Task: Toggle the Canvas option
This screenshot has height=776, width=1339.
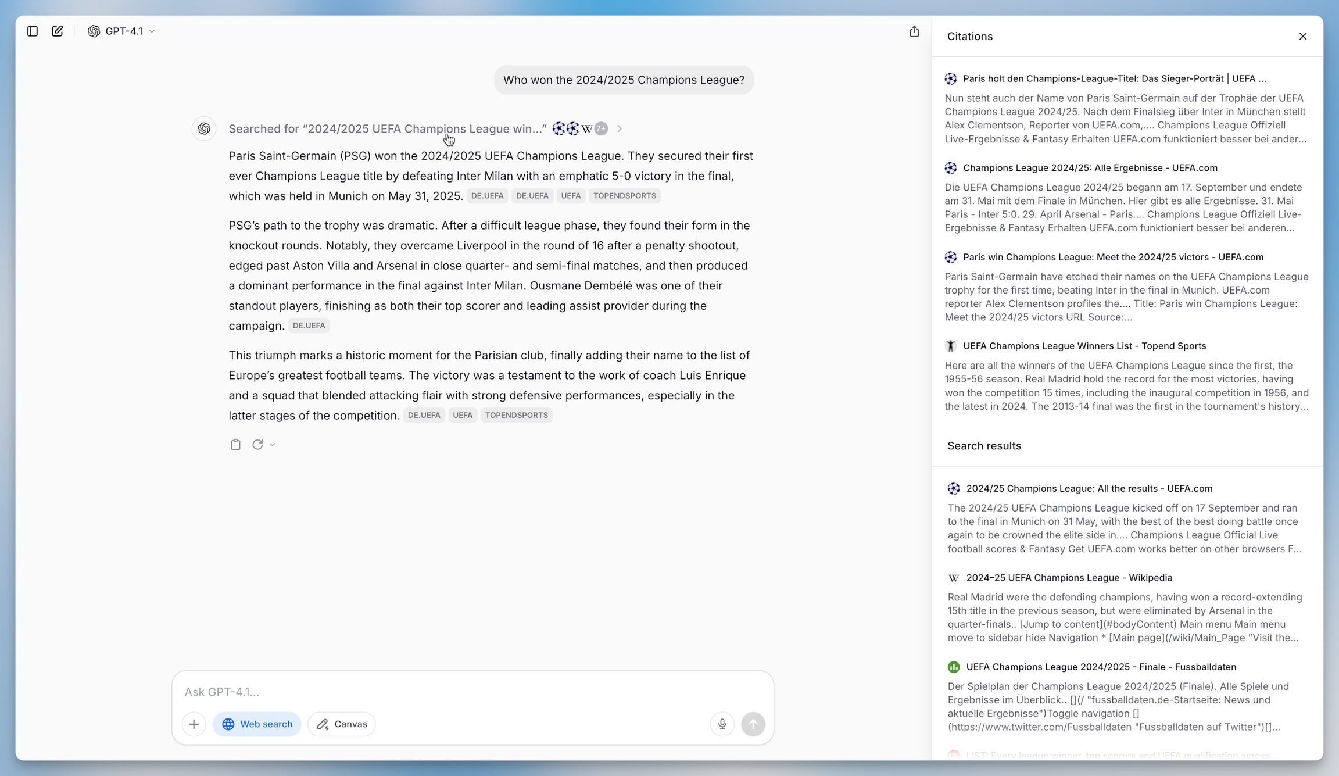Action: click(x=342, y=724)
